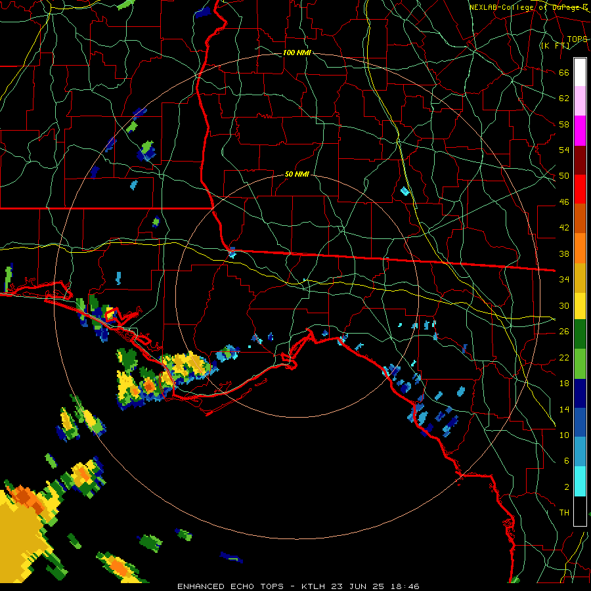Image resolution: width=591 pixels, height=591 pixels.
Task: Click the 14 legend scale label
Action: click(564, 409)
